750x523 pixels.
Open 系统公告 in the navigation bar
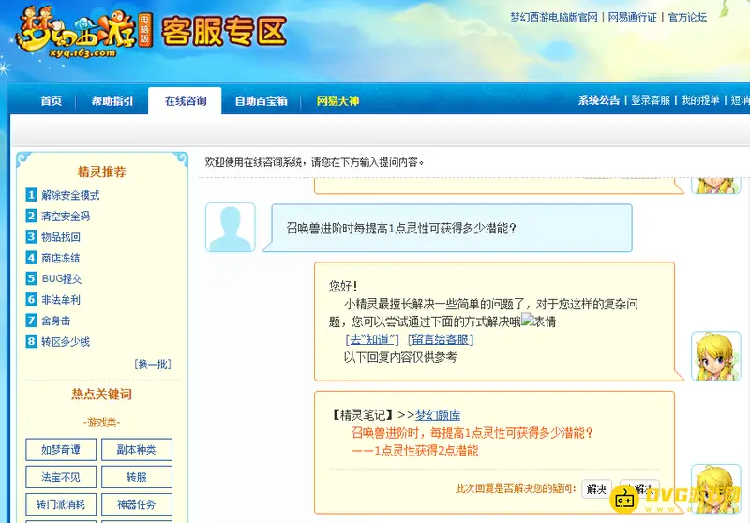coord(598,100)
